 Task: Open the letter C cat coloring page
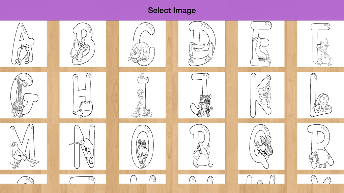pyautogui.click(x=142, y=44)
